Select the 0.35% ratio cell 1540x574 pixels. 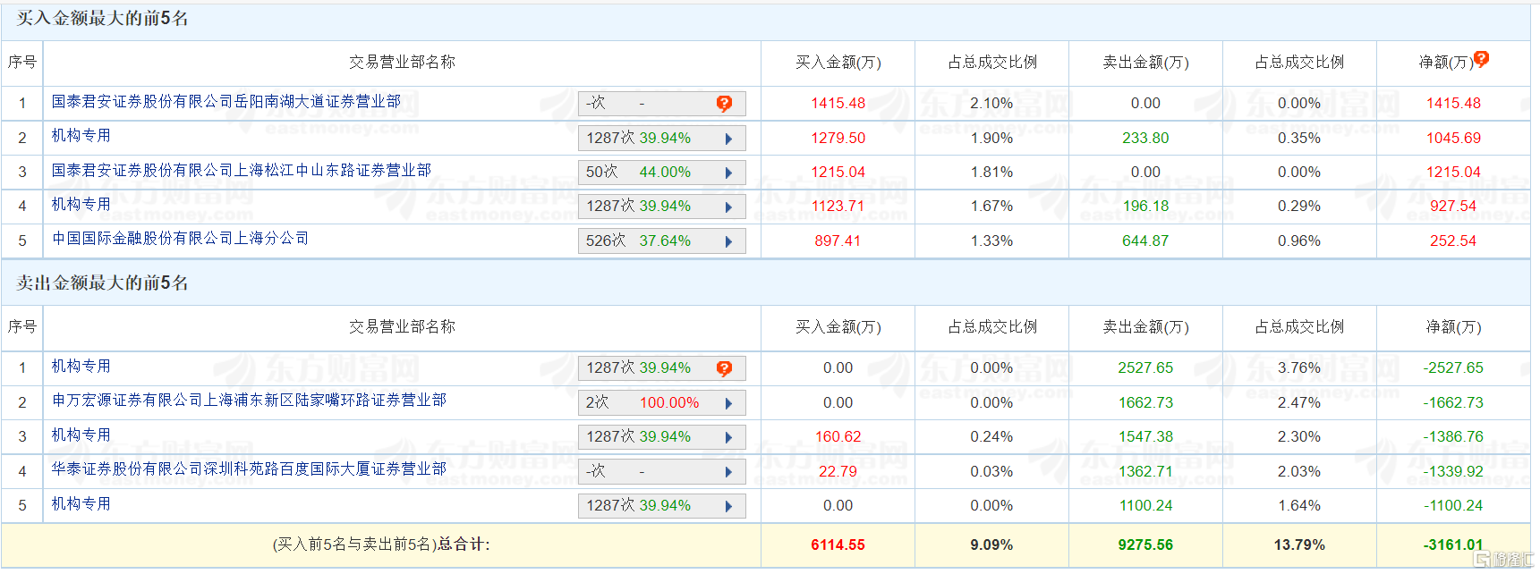1299,138
